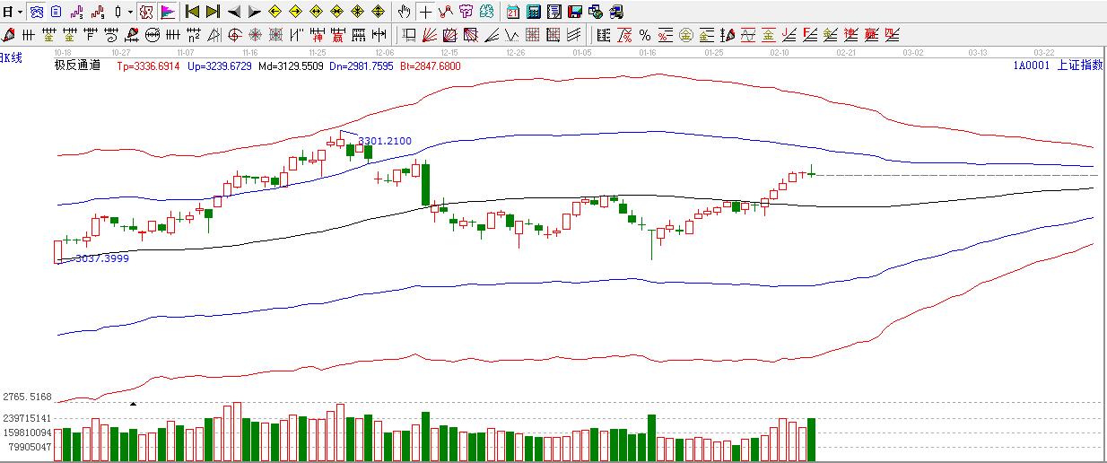The image size is (1107, 463).
Task: Click the 极反通道 indicator label
Action: 77,66
